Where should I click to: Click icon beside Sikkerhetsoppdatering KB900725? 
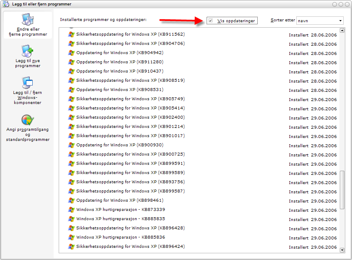pos(71,154)
